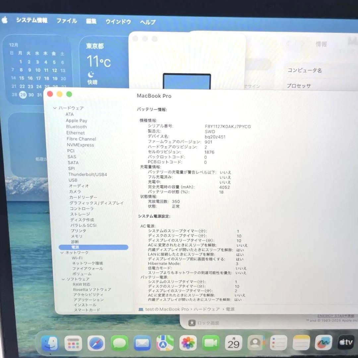
Task: Select Wi-Fi under the network section
Action: point(77,259)
